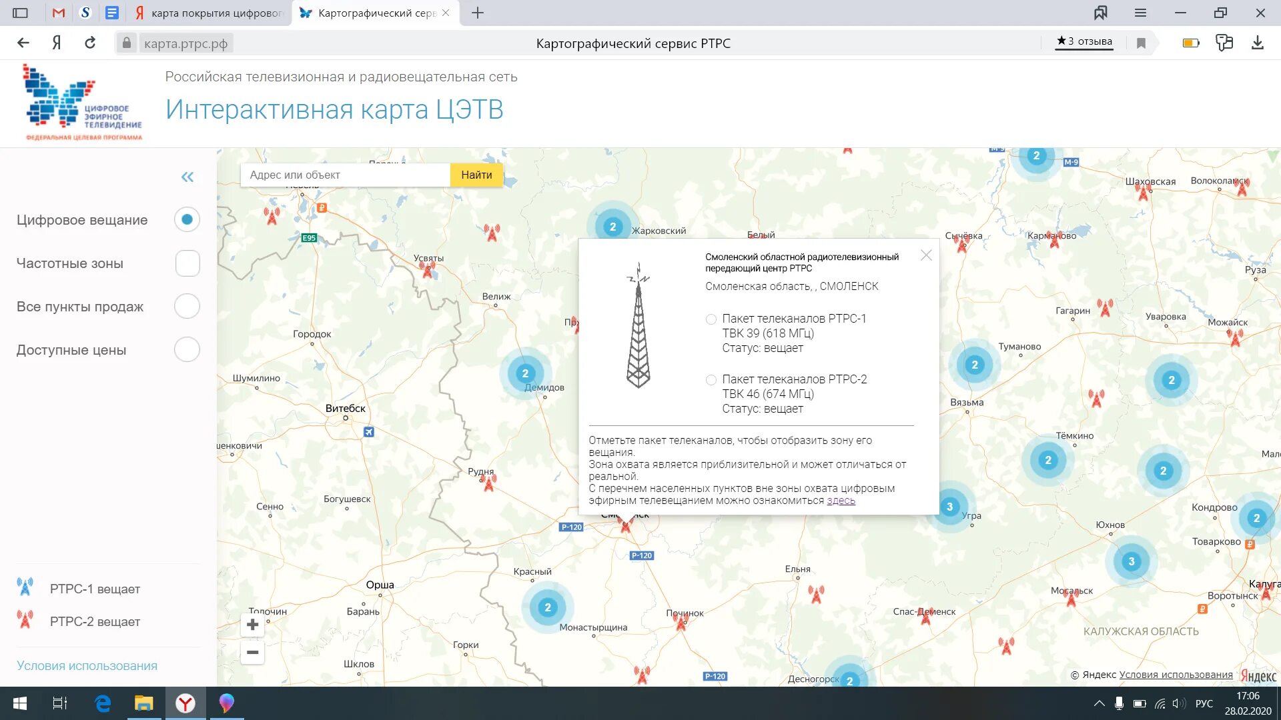Click the cluster marker near Тёмкино
This screenshot has height=720, width=1281.
tap(1048, 460)
